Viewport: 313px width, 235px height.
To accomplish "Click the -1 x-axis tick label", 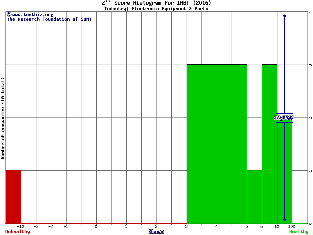I will 66,226.
